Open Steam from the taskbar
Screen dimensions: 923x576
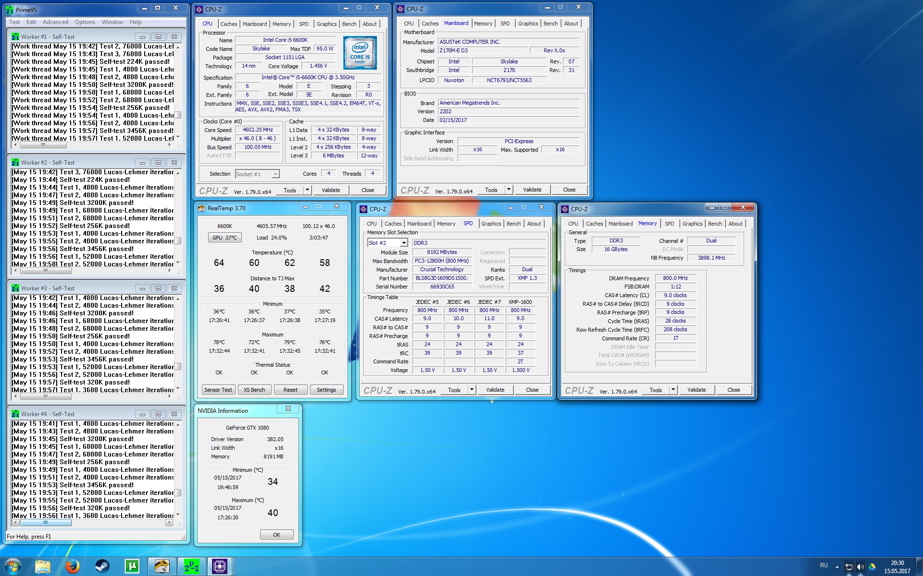pyautogui.click(x=101, y=566)
